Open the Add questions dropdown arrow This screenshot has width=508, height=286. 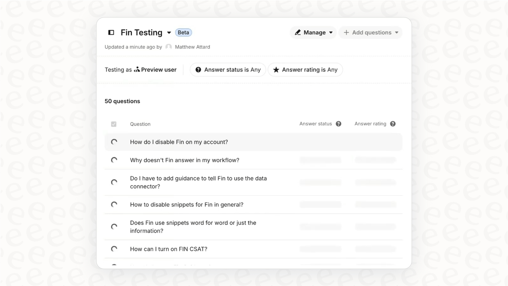click(x=396, y=33)
